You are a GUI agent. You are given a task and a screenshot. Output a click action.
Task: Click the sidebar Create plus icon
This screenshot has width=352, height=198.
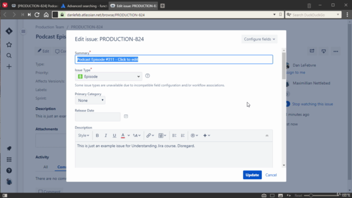tap(9, 67)
